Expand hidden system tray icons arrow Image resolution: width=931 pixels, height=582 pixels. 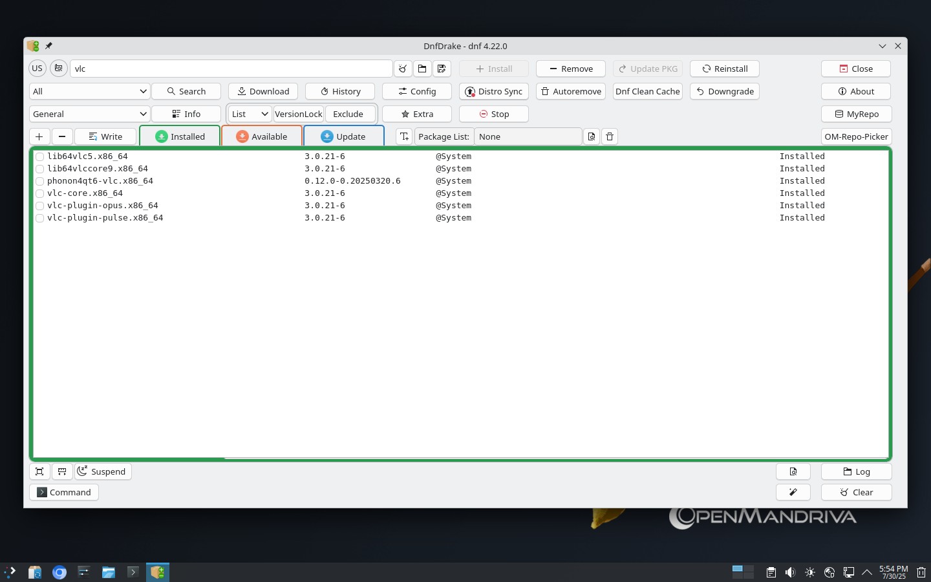(x=867, y=572)
